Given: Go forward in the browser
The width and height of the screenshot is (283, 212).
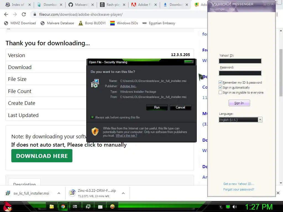Looking at the screenshot, I should 15,14.
